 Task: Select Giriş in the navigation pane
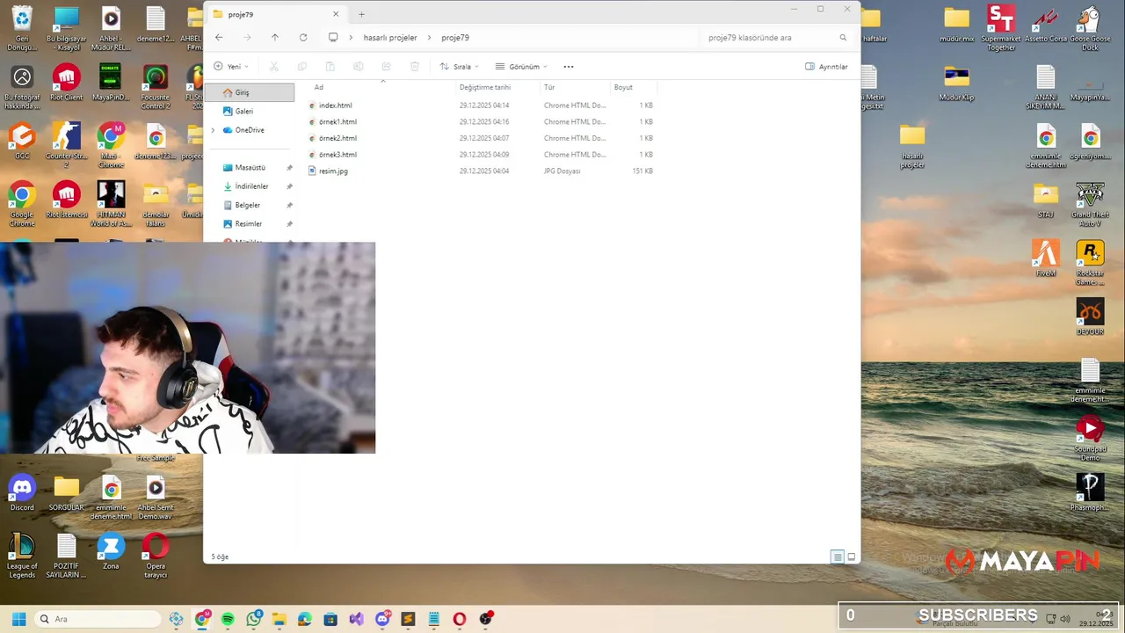(x=250, y=92)
